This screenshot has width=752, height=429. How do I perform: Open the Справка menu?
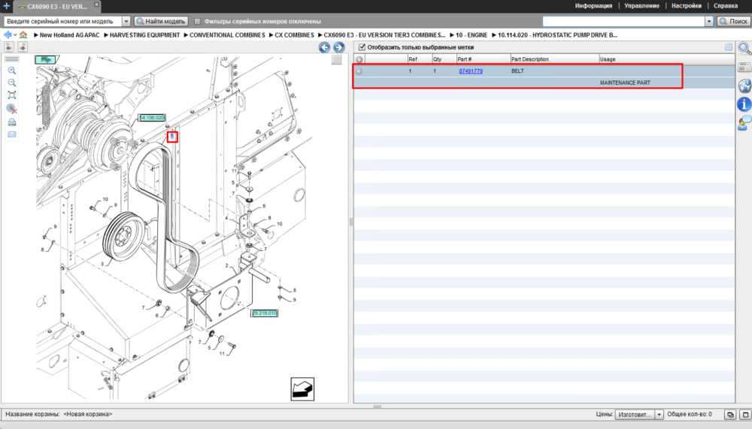(725, 6)
